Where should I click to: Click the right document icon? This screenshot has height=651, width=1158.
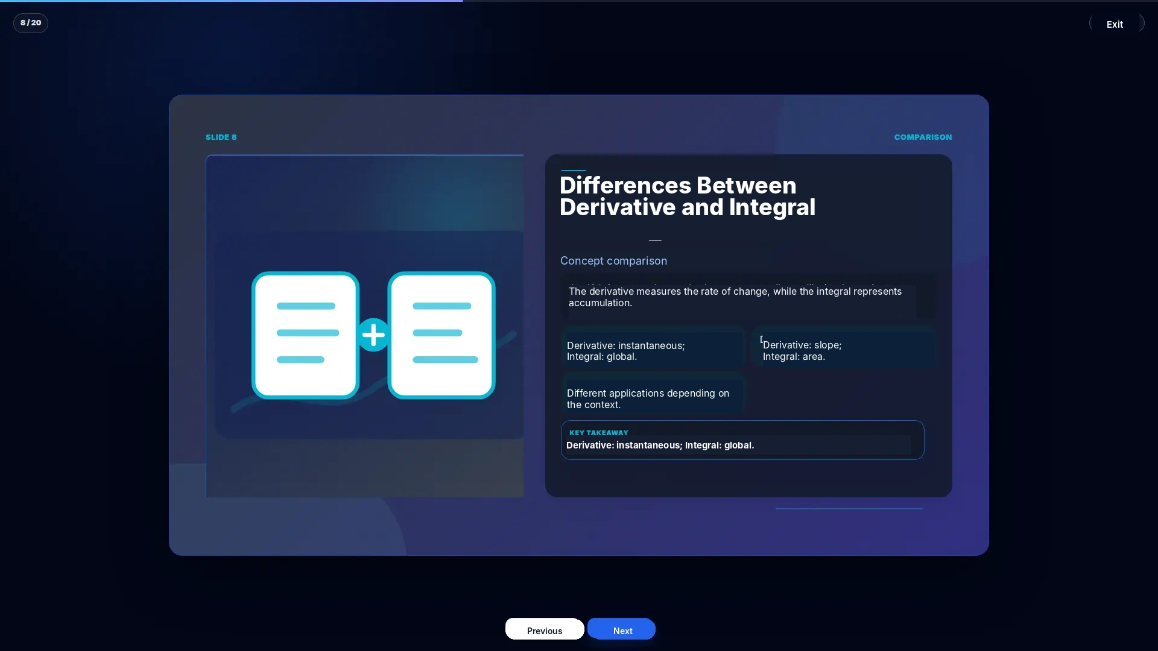(x=441, y=335)
